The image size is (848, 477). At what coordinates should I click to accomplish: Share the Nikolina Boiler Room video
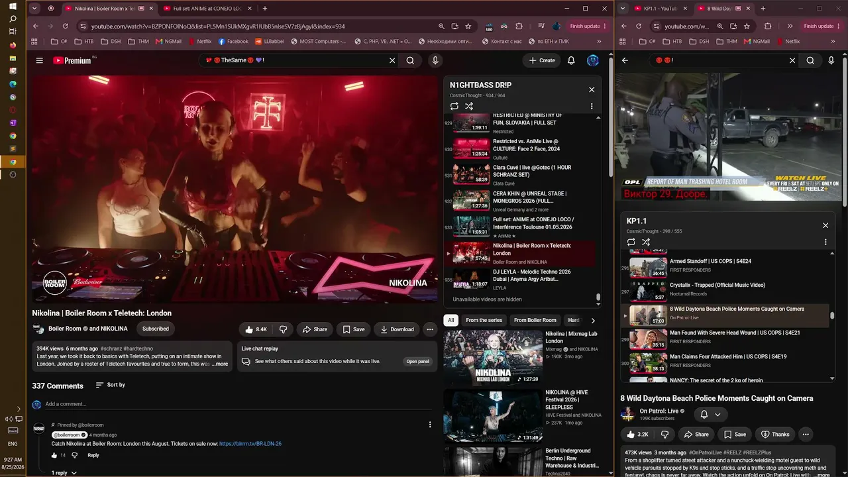click(x=315, y=329)
